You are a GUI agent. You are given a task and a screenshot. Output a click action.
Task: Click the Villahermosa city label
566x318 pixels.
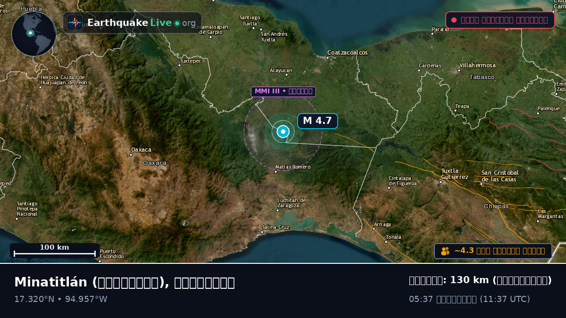click(x=477, y=65)
